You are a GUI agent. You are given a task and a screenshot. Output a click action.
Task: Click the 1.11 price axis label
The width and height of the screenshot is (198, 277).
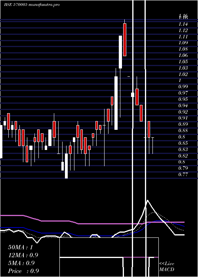[x=183, y=37]
